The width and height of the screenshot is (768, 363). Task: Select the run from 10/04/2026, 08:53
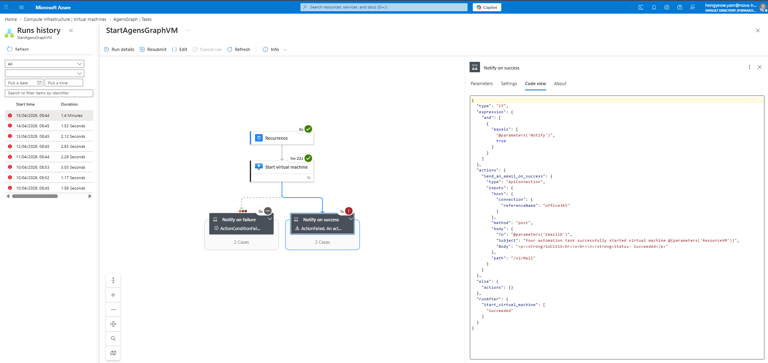coord(49,167)
